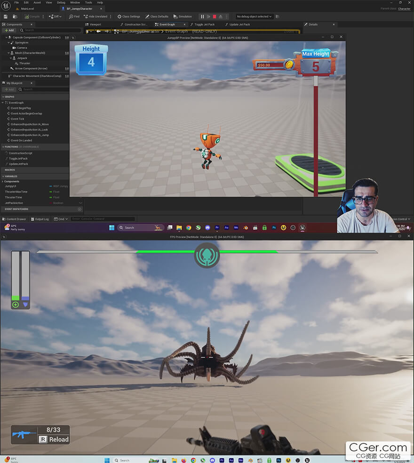Click the Browse to asset icon beside Save
The width and height of the screenshot is (414, 463).
tap(15, 16)
